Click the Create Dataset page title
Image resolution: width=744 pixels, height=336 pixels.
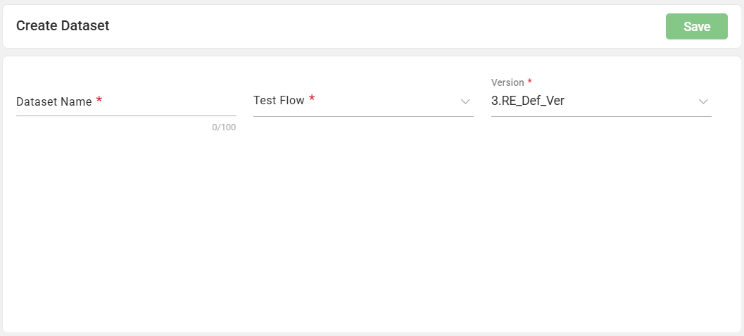tap(63, 26)
